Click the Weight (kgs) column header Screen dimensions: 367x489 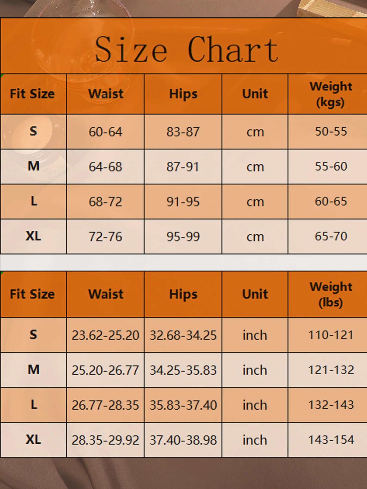pos(331,94)
